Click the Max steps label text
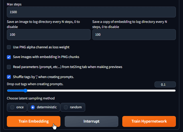 (14, 4)
